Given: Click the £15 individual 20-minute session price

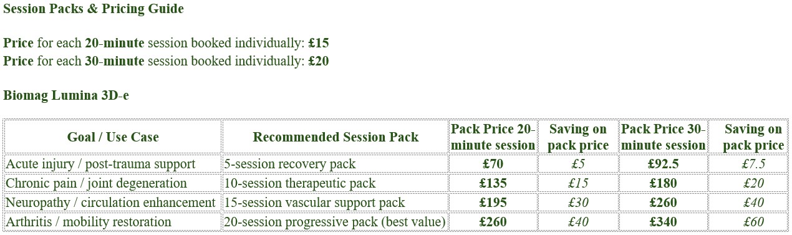Looking at the screenshot, I should 319,44.
